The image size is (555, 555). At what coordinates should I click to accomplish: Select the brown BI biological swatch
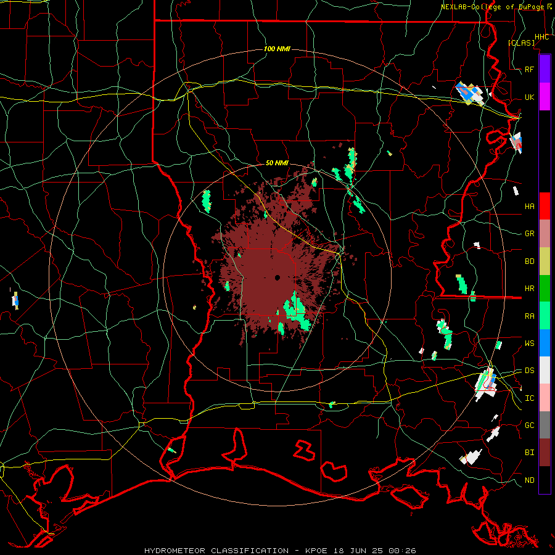point(545,453)
